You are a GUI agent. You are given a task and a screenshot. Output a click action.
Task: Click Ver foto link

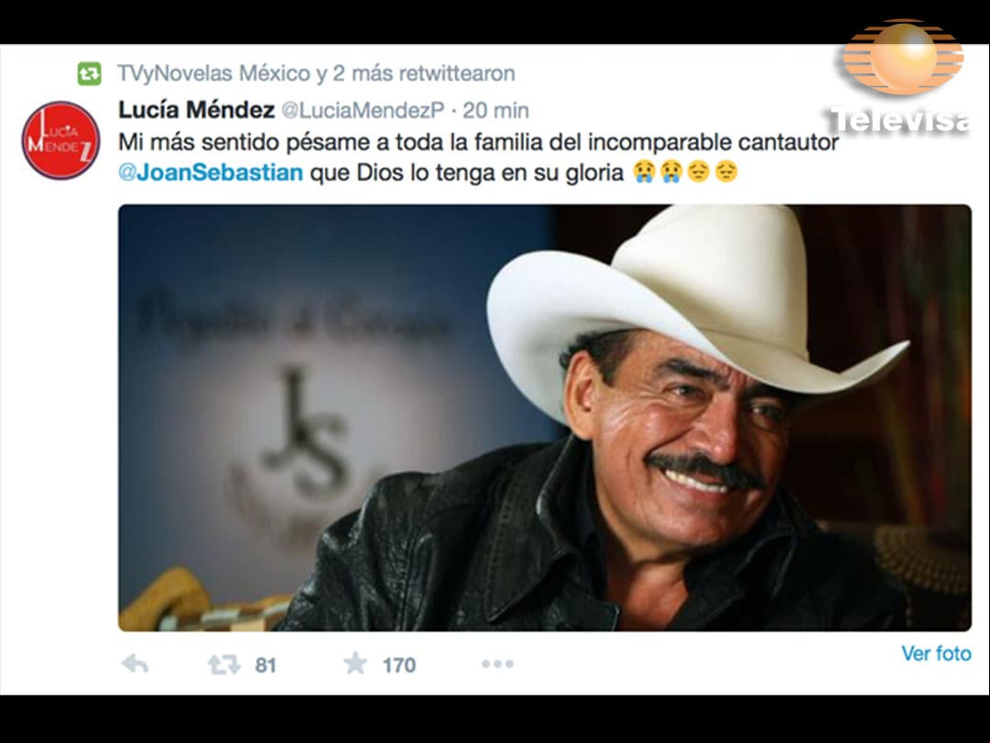tap(936, 653)
